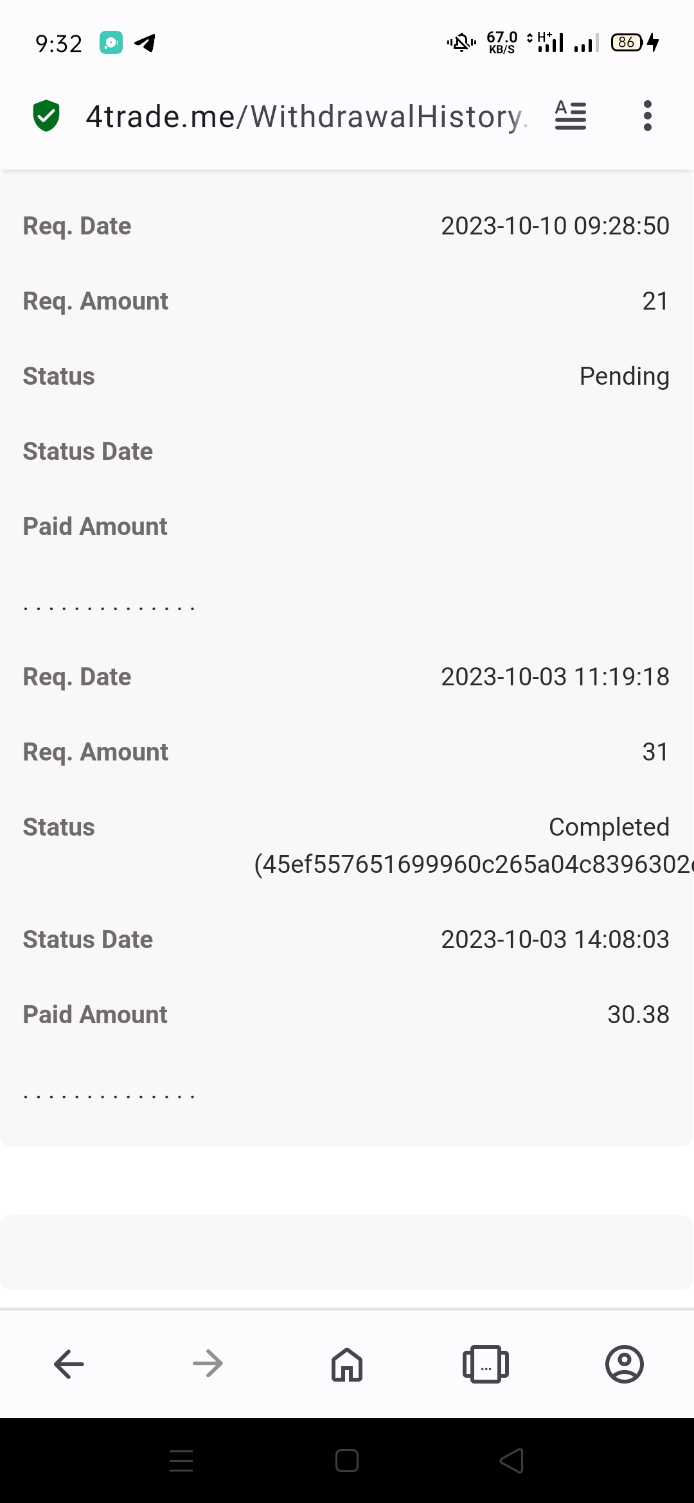This screenshot has width=694, height=1503.
Task: Open reader mode icon in address bar
Action: pos(571,116)
